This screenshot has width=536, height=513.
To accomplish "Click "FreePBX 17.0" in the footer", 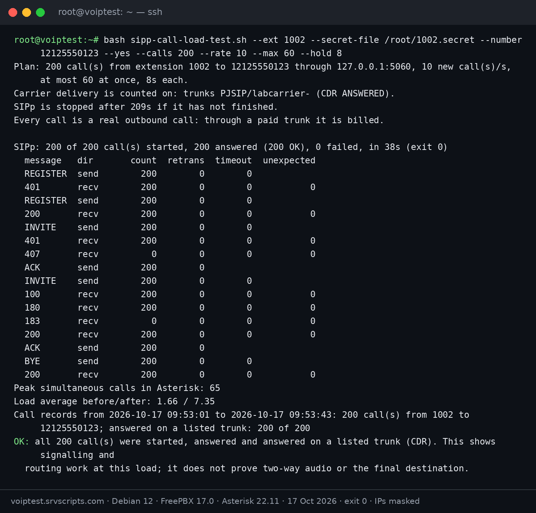I will tap(187, 501).
